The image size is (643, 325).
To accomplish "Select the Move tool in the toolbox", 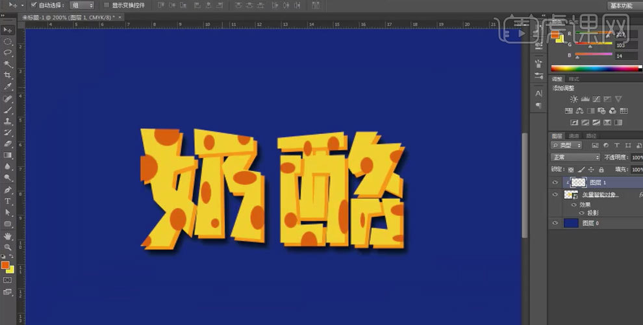I will tap(8, 31).
